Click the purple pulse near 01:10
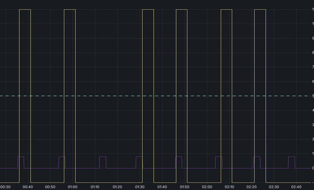Screen dimensions: 314x190 (x=102, y=157)
